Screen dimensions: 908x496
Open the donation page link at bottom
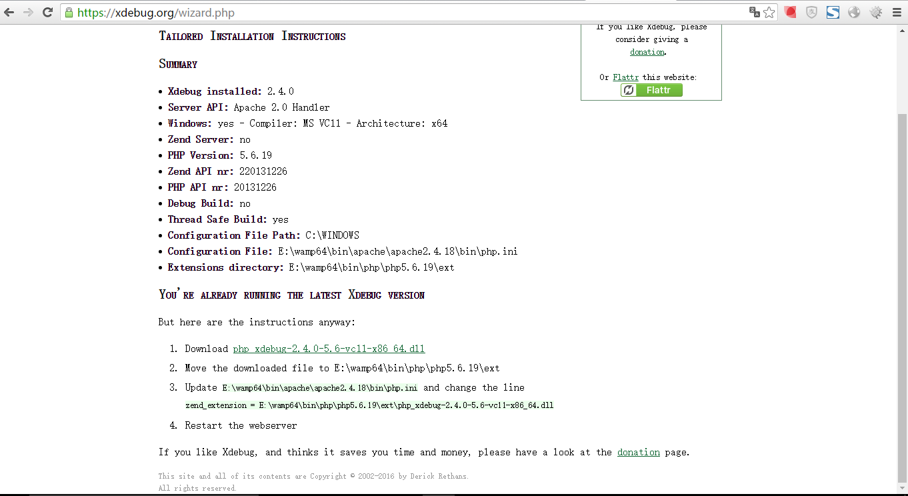pos(638,452)
